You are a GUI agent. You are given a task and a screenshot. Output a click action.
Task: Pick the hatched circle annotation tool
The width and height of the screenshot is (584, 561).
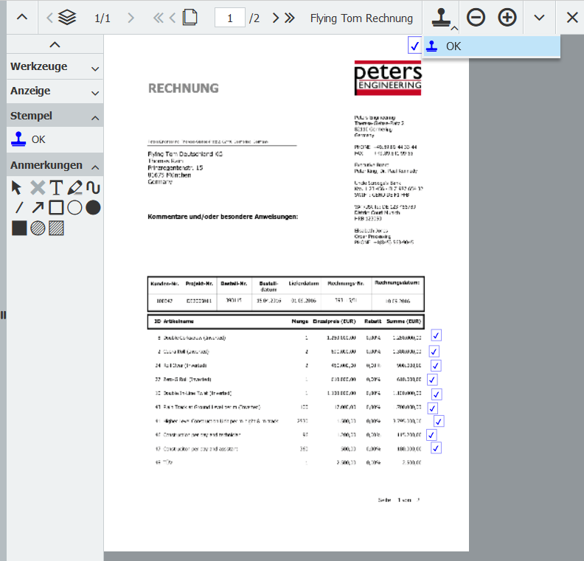coord(37,228)
